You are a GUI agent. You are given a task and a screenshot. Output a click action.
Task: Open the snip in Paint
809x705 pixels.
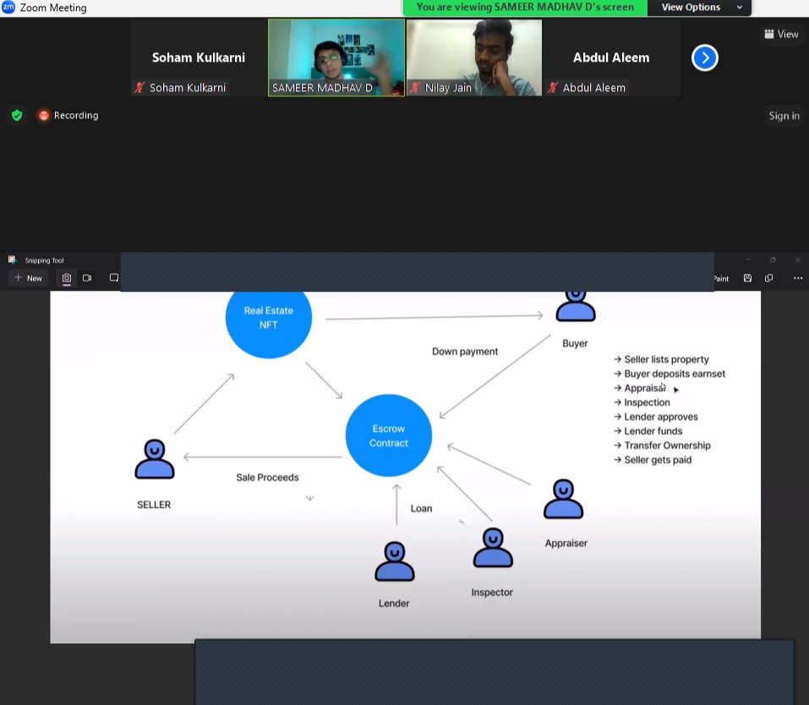pyautogui.click(x=721, y=278)
